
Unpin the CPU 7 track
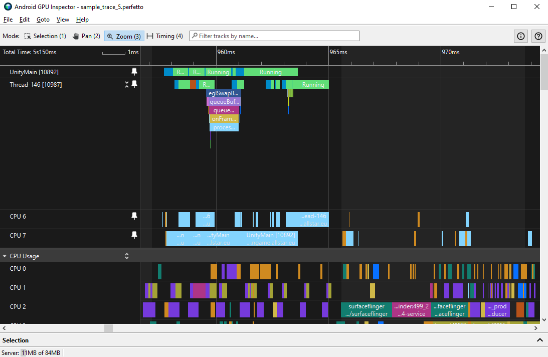[x=134, y=235]
